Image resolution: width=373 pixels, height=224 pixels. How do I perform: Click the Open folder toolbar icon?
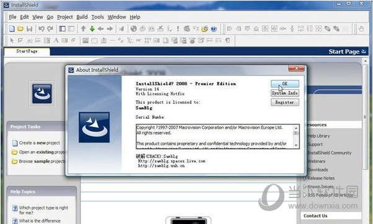coord(20,28)
